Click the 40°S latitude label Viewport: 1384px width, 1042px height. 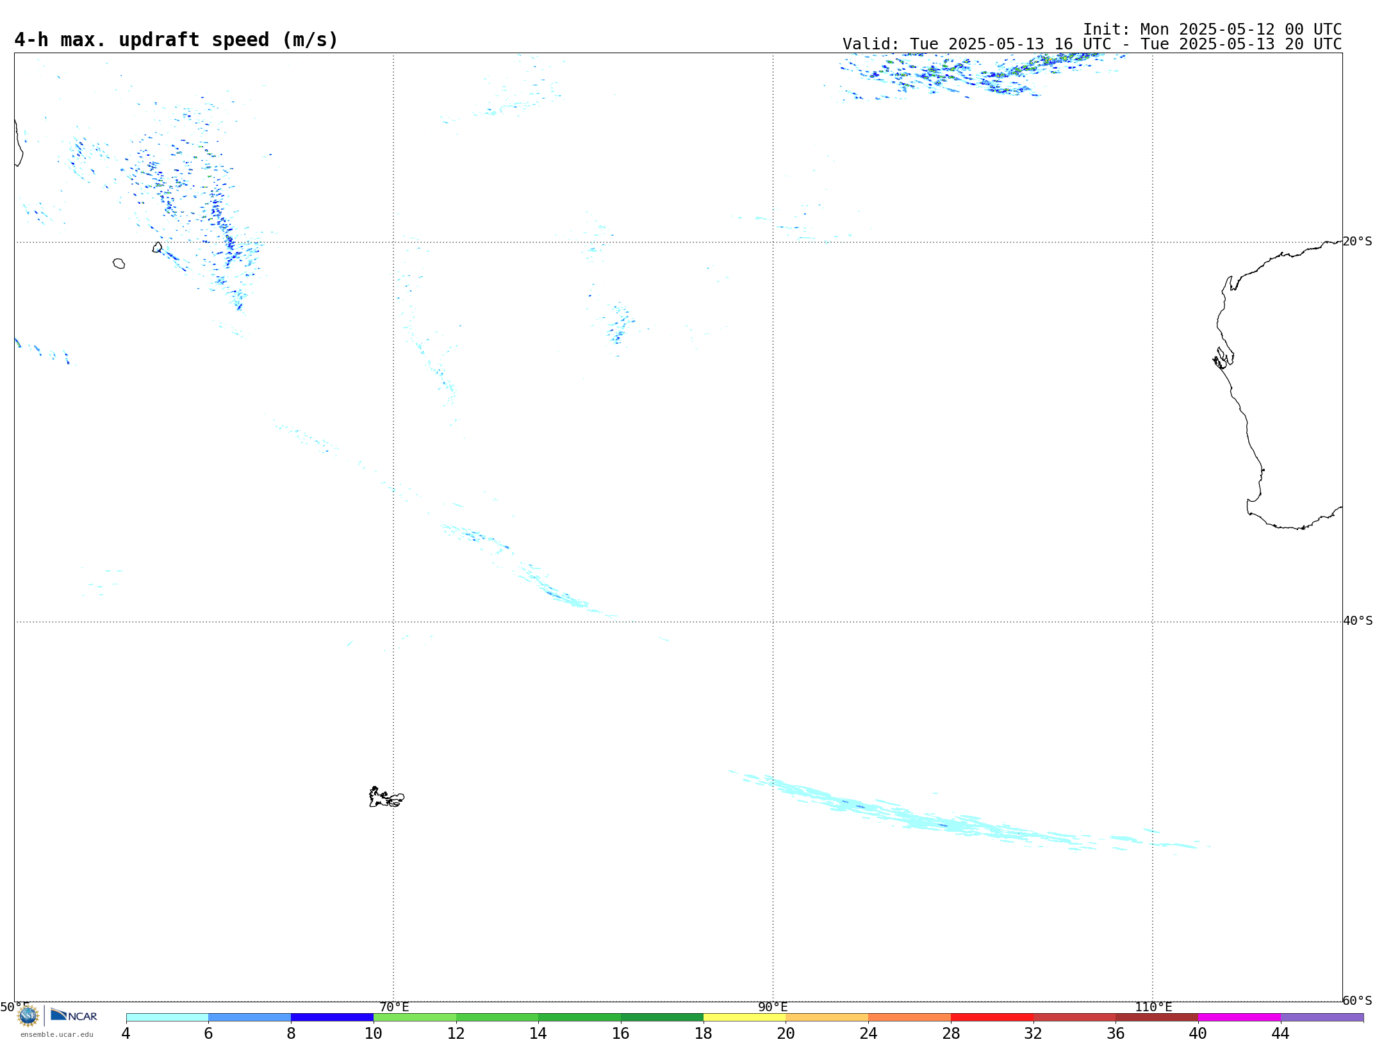point(1358,621)
